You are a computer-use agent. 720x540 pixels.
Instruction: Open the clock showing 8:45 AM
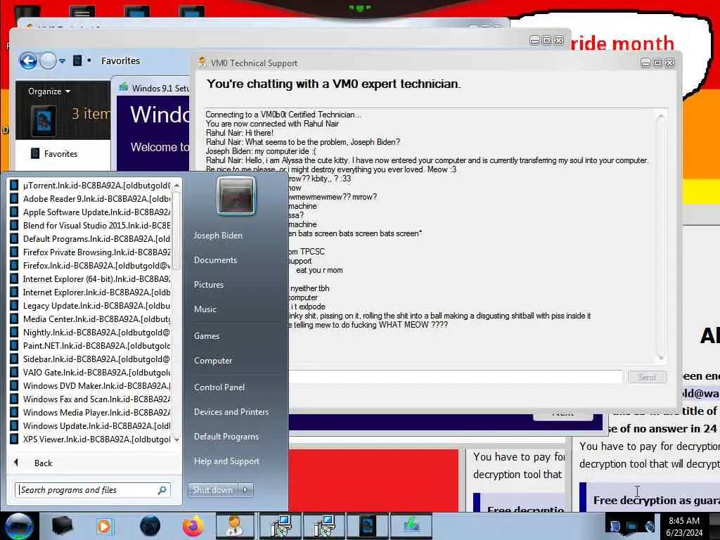(x=684, y=526)
